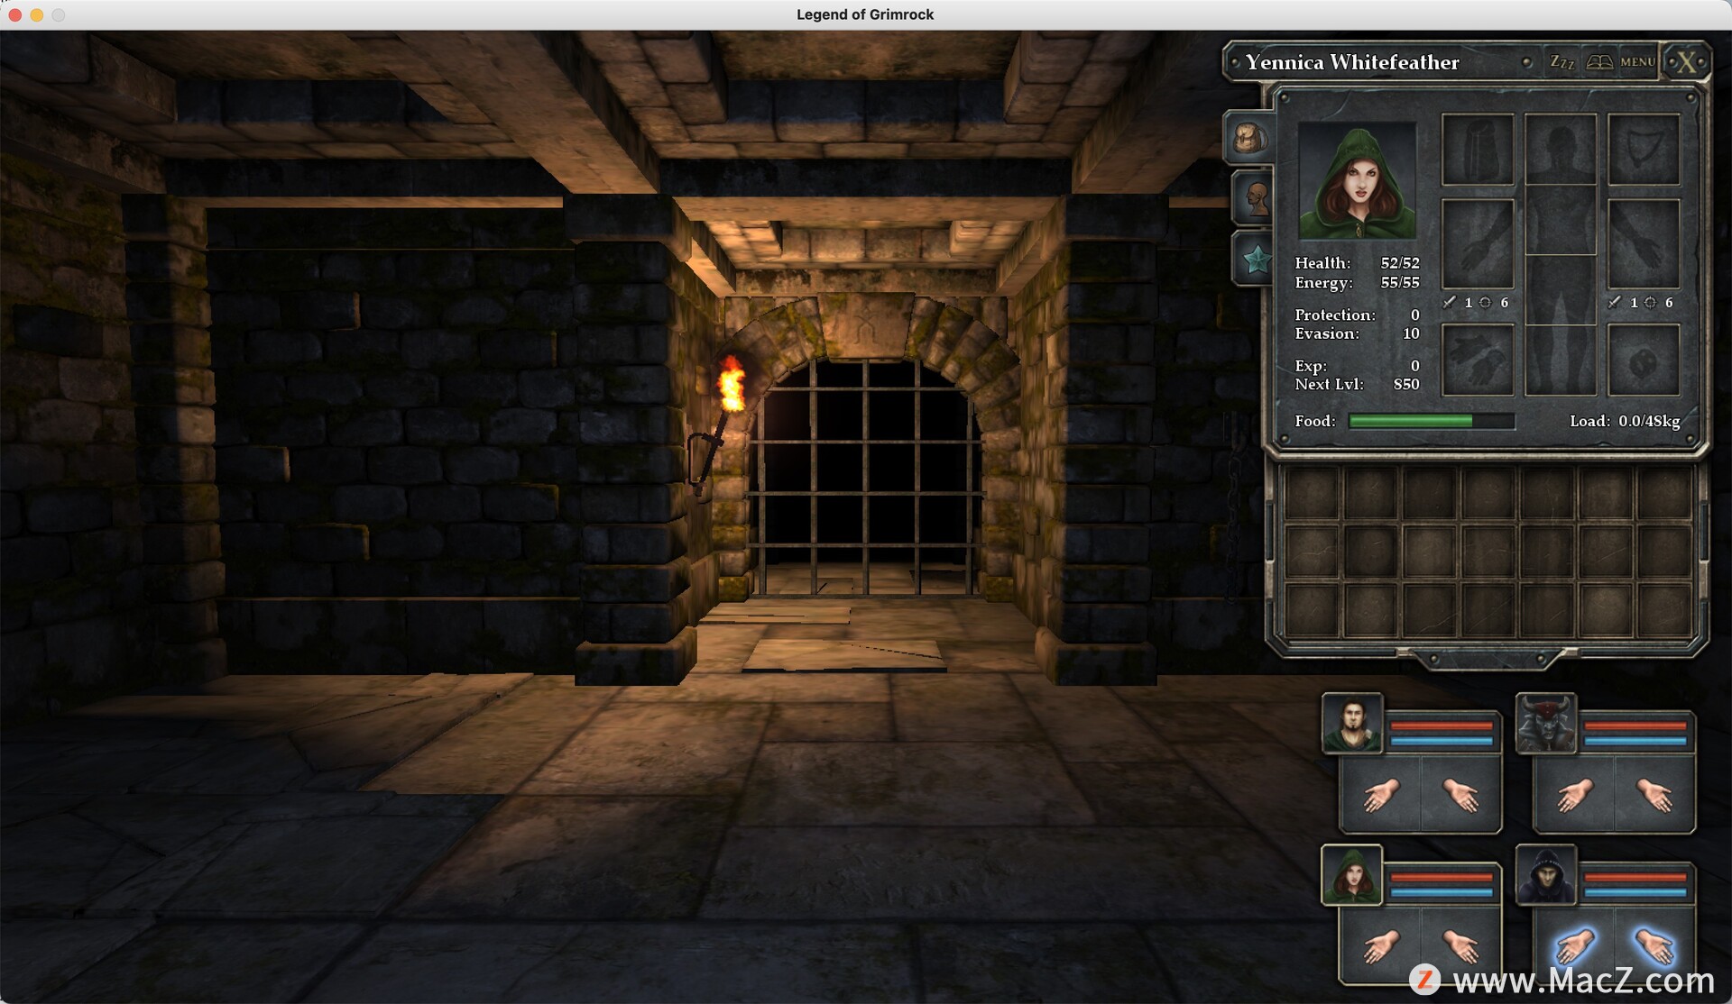Click the cloak equipment slot
The width and height of the screenshot is (1732, 1004).
(x=1478, y=149)
